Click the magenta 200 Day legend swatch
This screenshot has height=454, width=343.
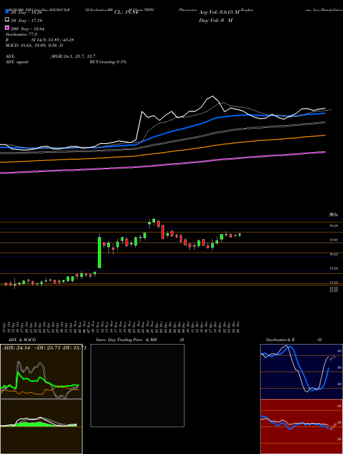pyautogui.click(x=7, y=28)
